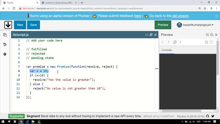Refresh the preview
220x124 pixels.
click(x=175, y=42)
